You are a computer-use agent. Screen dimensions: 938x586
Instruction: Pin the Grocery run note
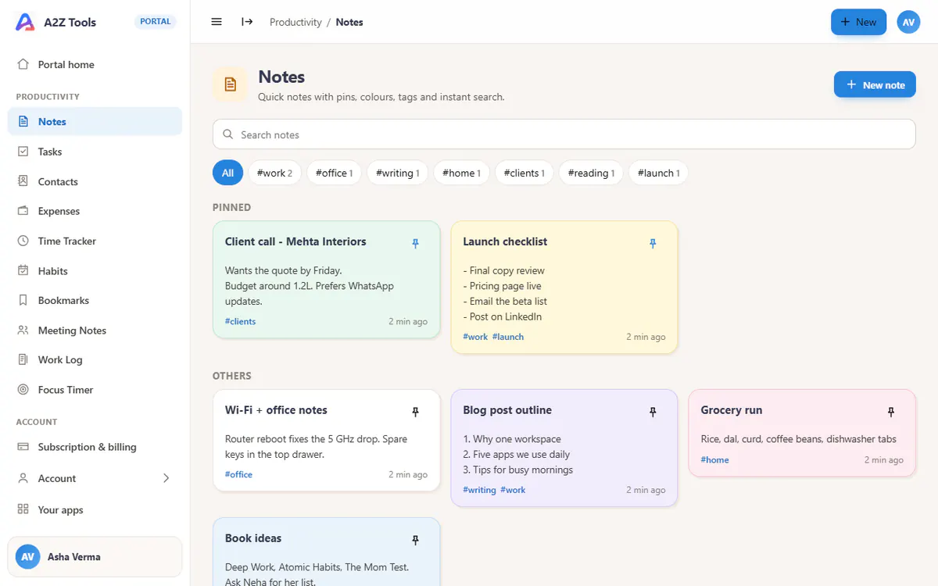click(x=890, y=412)
